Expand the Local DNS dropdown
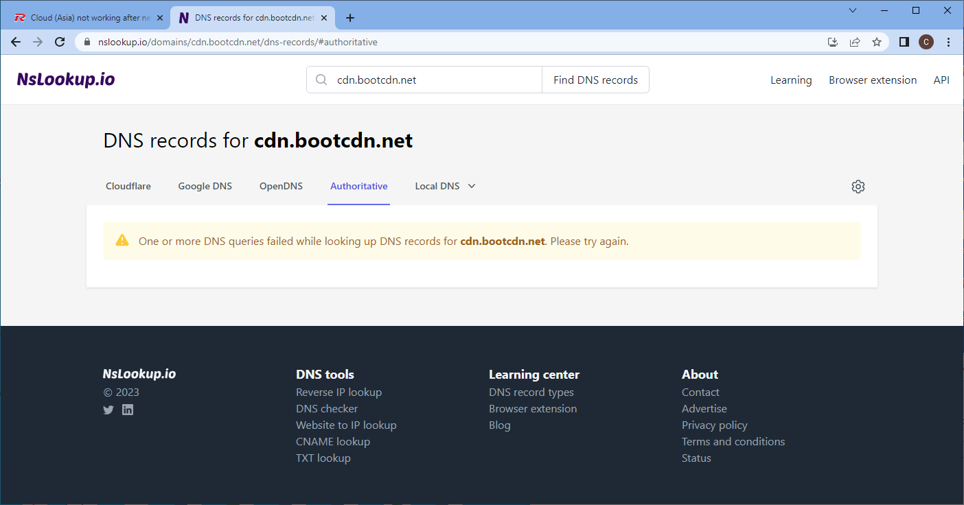Image resolution: width=964 pixels, height=505 pixels. click(445, 186)
